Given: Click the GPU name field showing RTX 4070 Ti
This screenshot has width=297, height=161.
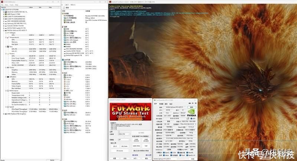Looking at the screenshot, I should pyautogui.click(x=174, y=107).
